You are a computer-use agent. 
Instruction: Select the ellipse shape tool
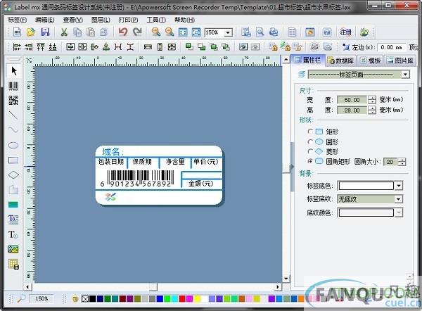(x=13, y=146)
